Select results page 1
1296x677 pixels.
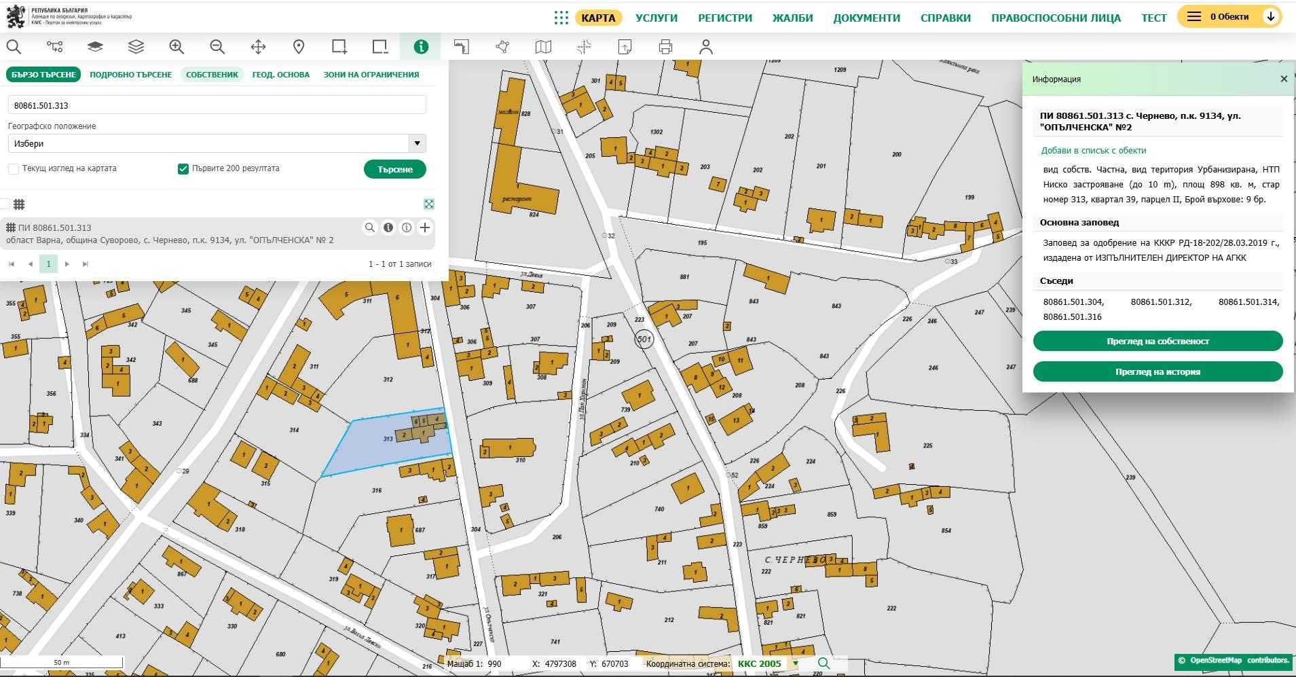tap(48, 263)
